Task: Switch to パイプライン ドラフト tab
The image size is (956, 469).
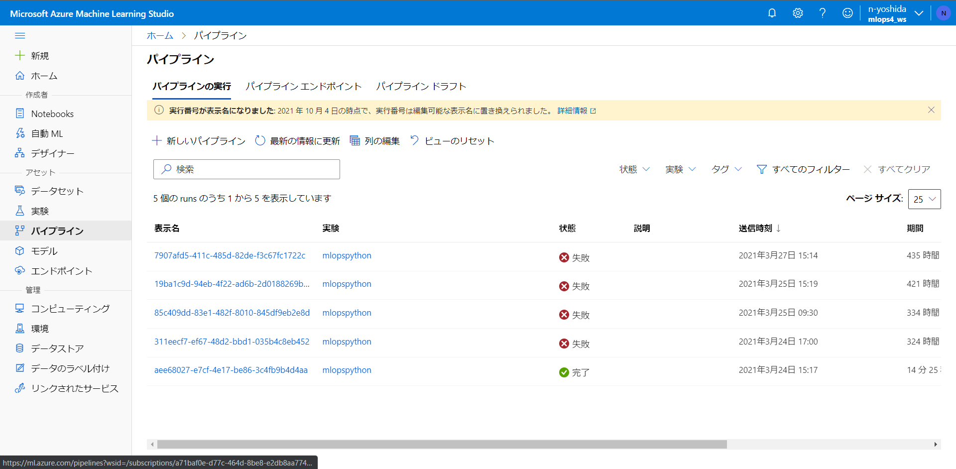Action: (421, 86)
